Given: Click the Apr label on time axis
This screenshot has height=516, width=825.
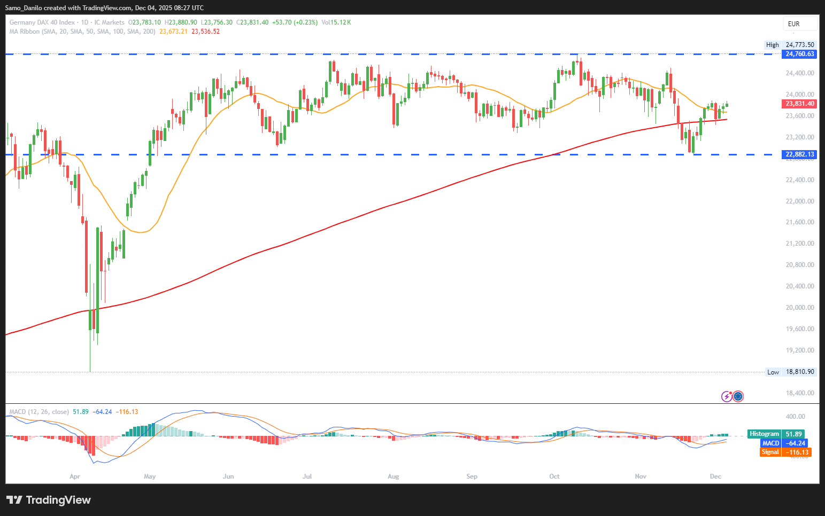Looking at the screenshot, I should 75,476.
